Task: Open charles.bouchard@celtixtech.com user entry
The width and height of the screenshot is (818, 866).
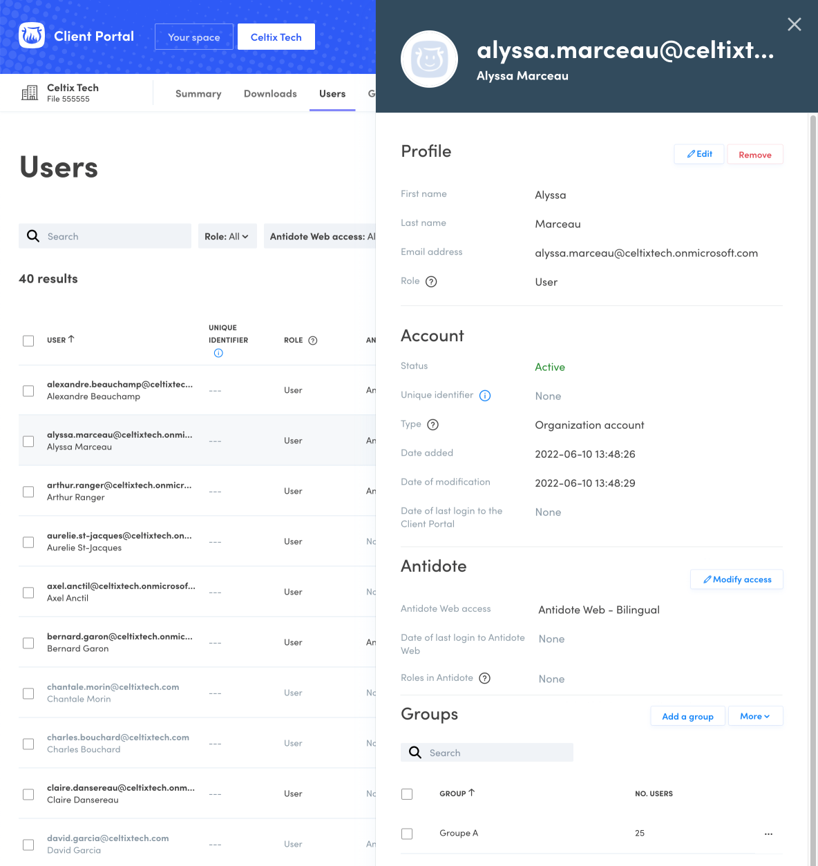Action: click(118, 737)
